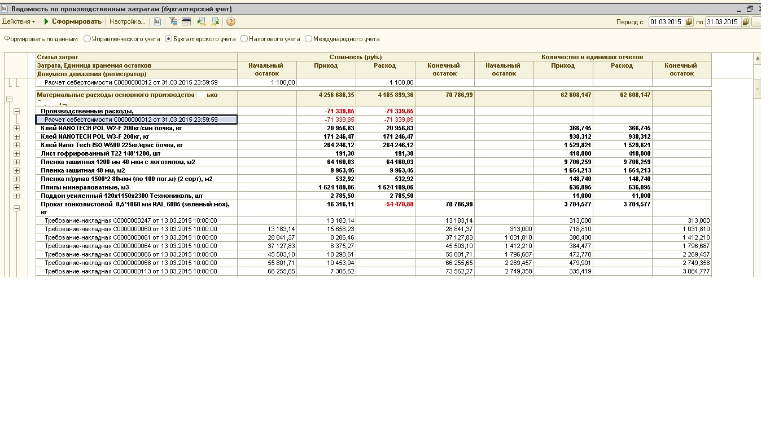Choose Международного учета radio option
Image resolution: width=770 pixels, height=433 pixels.
(x=308, y=39)
